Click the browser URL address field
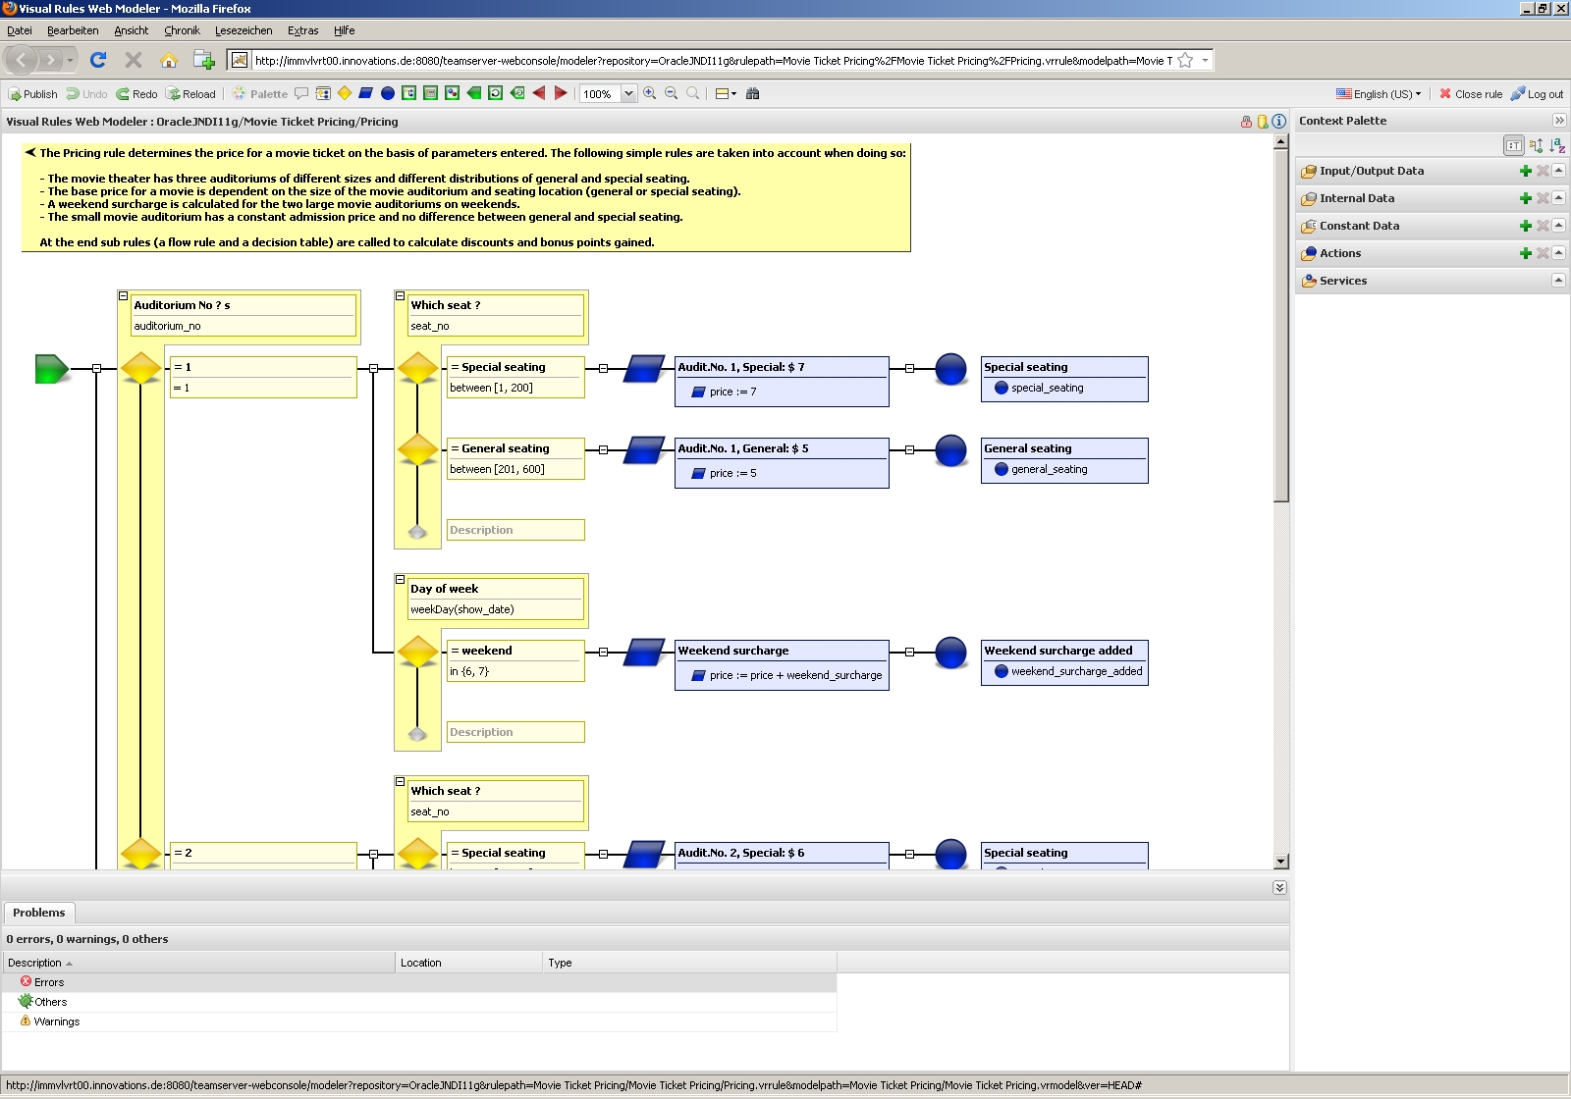 (x=712, y=61)
